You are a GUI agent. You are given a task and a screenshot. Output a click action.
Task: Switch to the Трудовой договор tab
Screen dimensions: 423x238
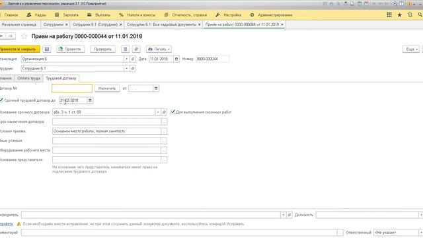point(61,78)
